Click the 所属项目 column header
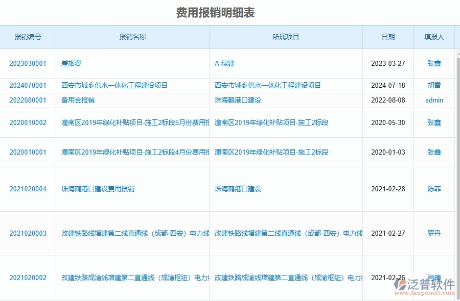The width and height of the screenshot is (460, 301). coord(286,37)
